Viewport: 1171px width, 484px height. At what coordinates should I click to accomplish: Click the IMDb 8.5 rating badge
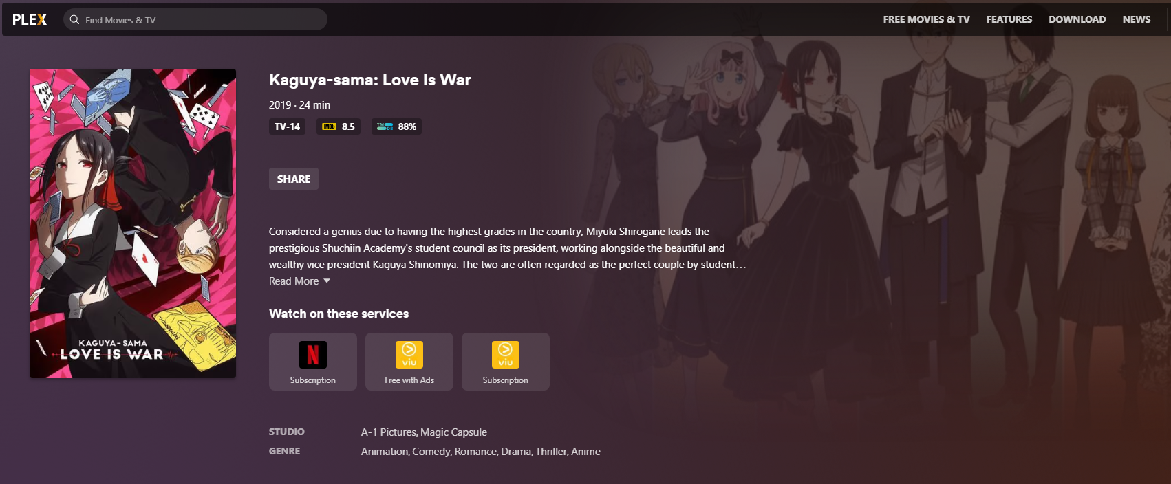339,126
